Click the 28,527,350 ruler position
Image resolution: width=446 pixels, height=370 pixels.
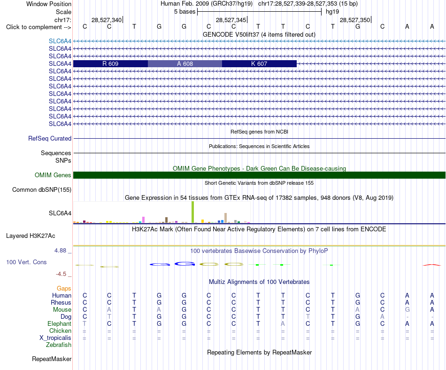pyautogui.click(x=355, y=20)
